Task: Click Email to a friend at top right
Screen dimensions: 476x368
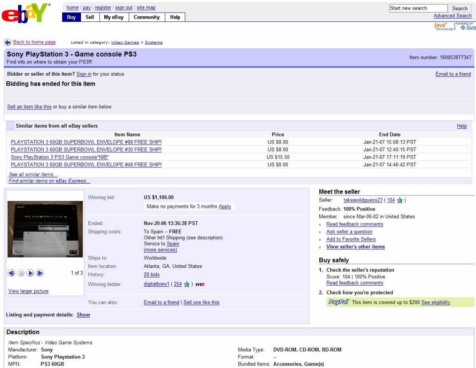Action: pos(453,74)
